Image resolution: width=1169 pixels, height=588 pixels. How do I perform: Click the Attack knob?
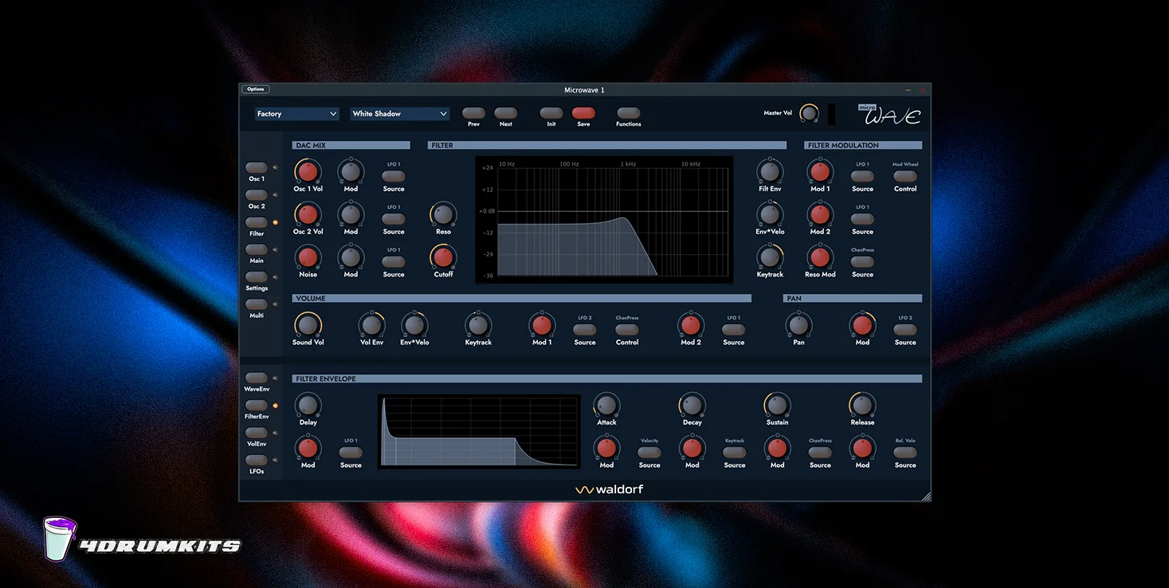(606, 405)
